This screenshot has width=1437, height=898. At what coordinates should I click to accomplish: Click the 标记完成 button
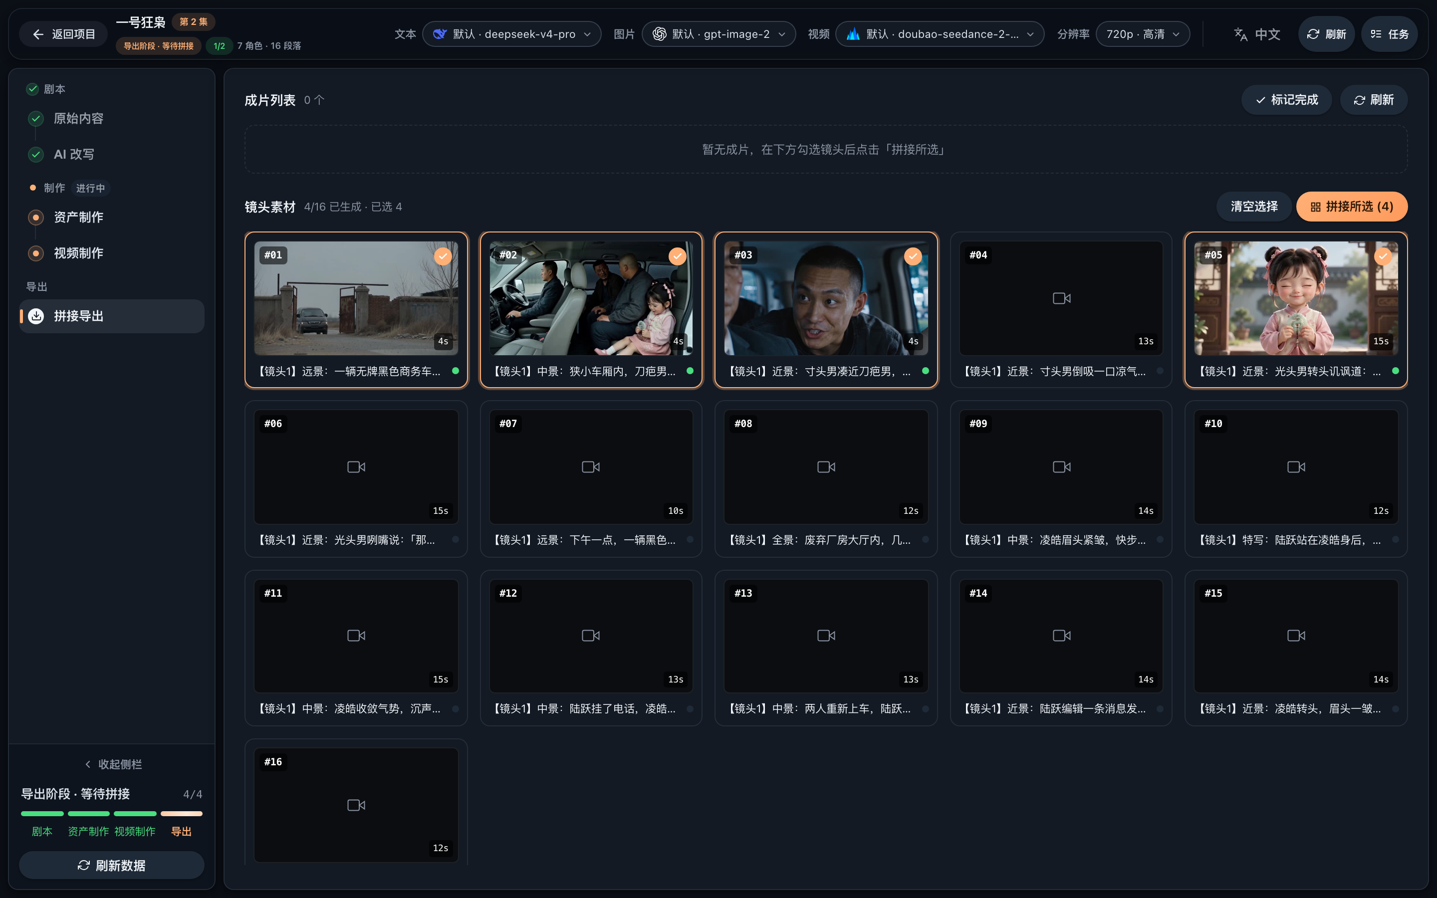click(1286, 100)
